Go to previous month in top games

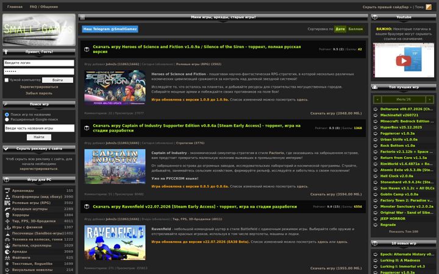[377, 99]
